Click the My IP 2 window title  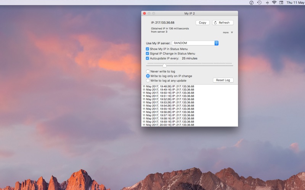click(x=189, y=13)
